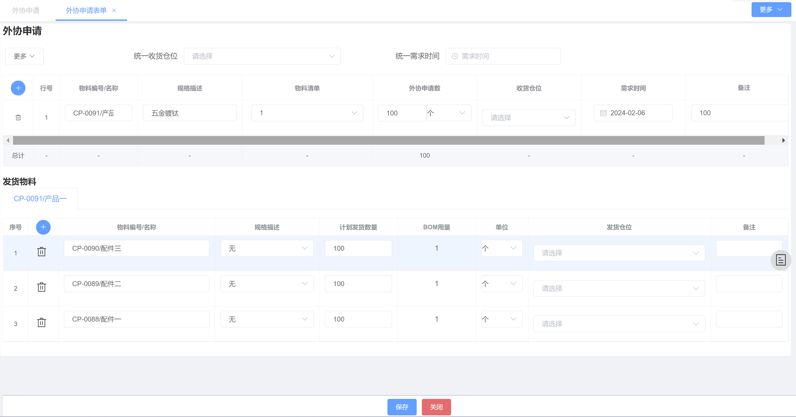
Task: Add a row to the outsourcing application table
Action: pyautogui.click(x=18, y=88)
